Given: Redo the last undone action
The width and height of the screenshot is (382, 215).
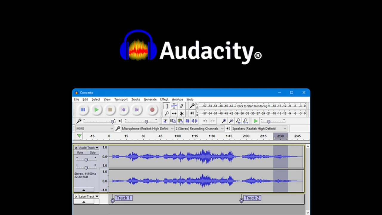Looking at the screenshot, I should point(212,121).
